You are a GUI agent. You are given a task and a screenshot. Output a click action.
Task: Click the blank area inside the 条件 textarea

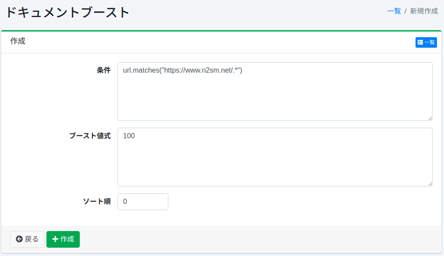274,98
